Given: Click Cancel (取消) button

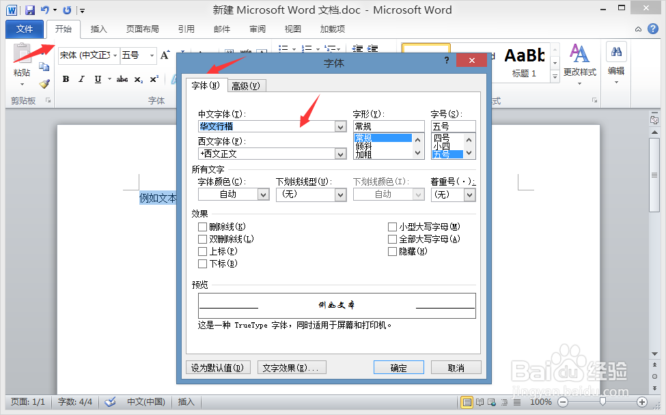Looking at the screenshot, I should pos(456,368).
